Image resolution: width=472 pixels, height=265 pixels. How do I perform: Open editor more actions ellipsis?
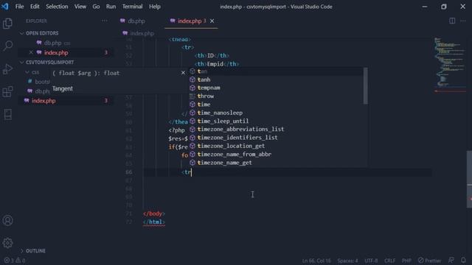pos(463,21)
